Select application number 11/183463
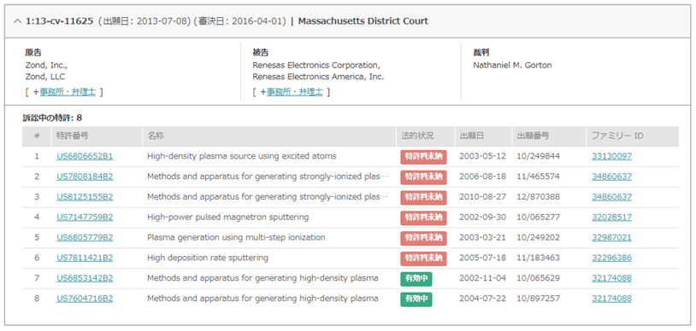The image size is (696, 331). pyautogui.click(x=539, y=258)
